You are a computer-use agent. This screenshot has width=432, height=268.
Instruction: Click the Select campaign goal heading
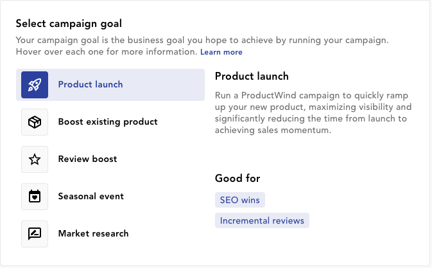click(69, 24)
